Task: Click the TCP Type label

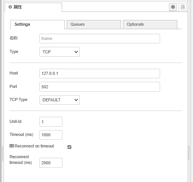Action: point(18,99)
